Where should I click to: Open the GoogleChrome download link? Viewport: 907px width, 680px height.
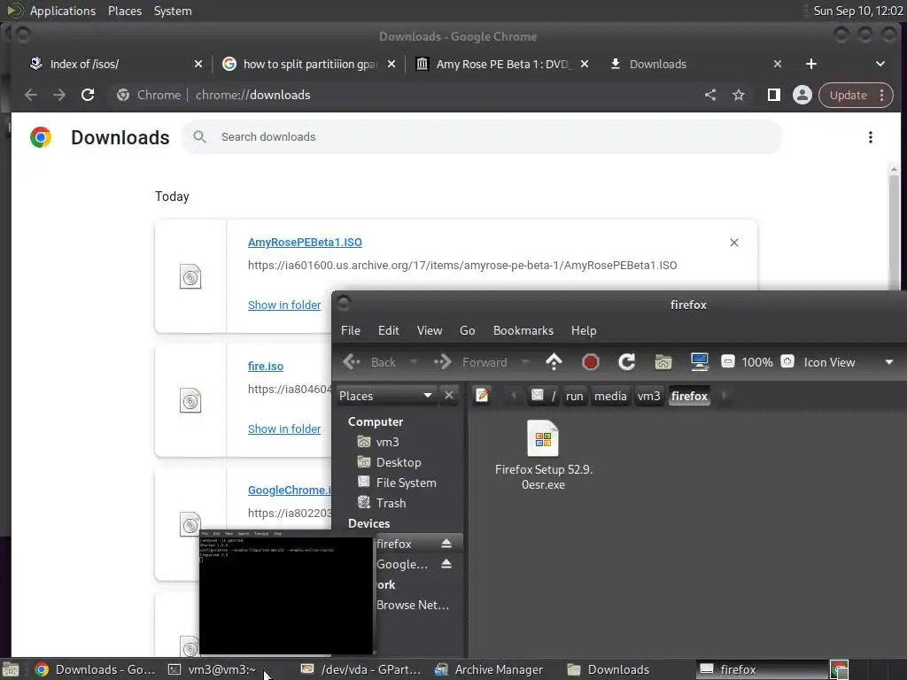[290, 491]
